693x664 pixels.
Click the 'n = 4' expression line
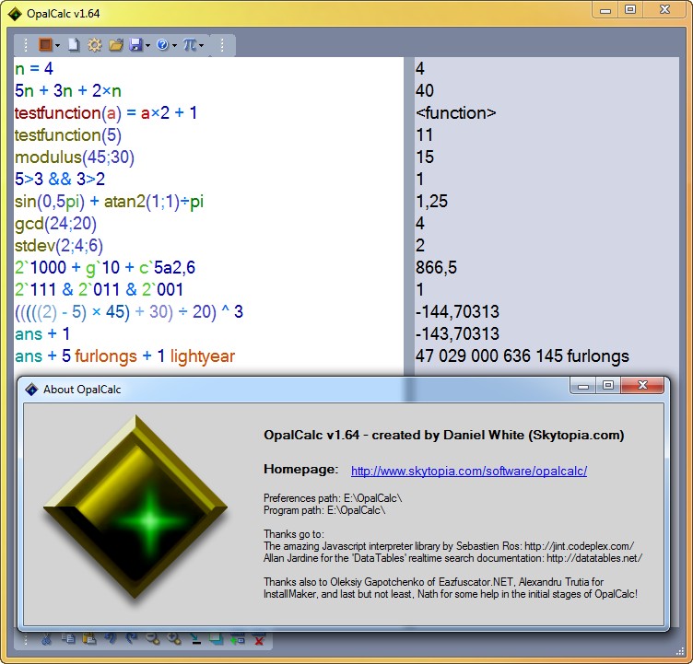tap(34, 68)
